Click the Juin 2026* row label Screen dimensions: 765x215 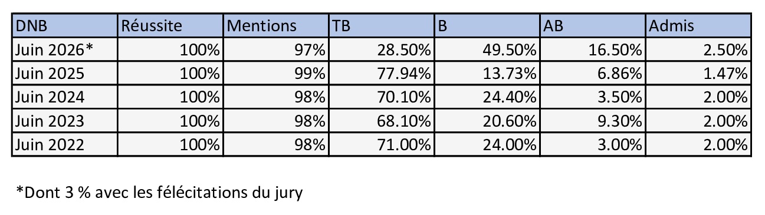[64, 50]
